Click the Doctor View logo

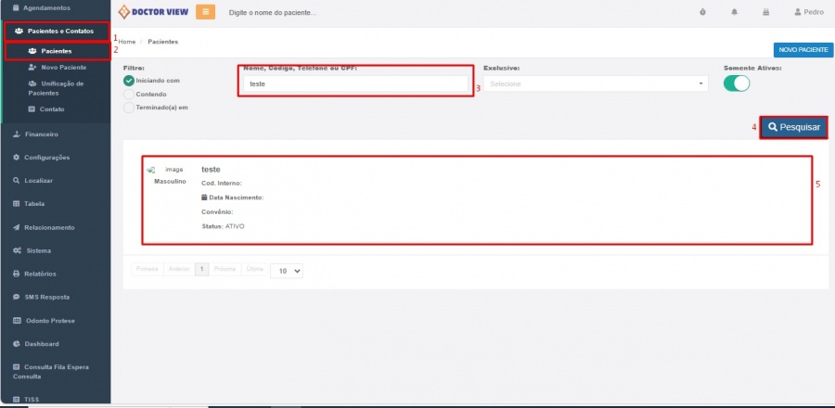[x=153, y=12]
